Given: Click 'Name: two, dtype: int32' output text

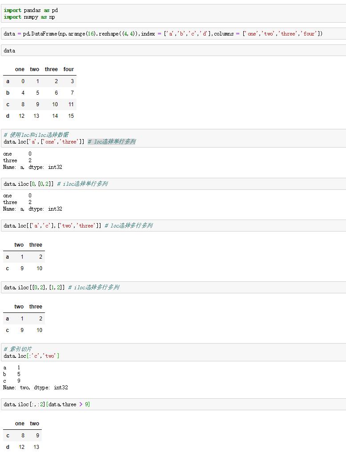Looking at the screenshot, I should click(36, 388).
